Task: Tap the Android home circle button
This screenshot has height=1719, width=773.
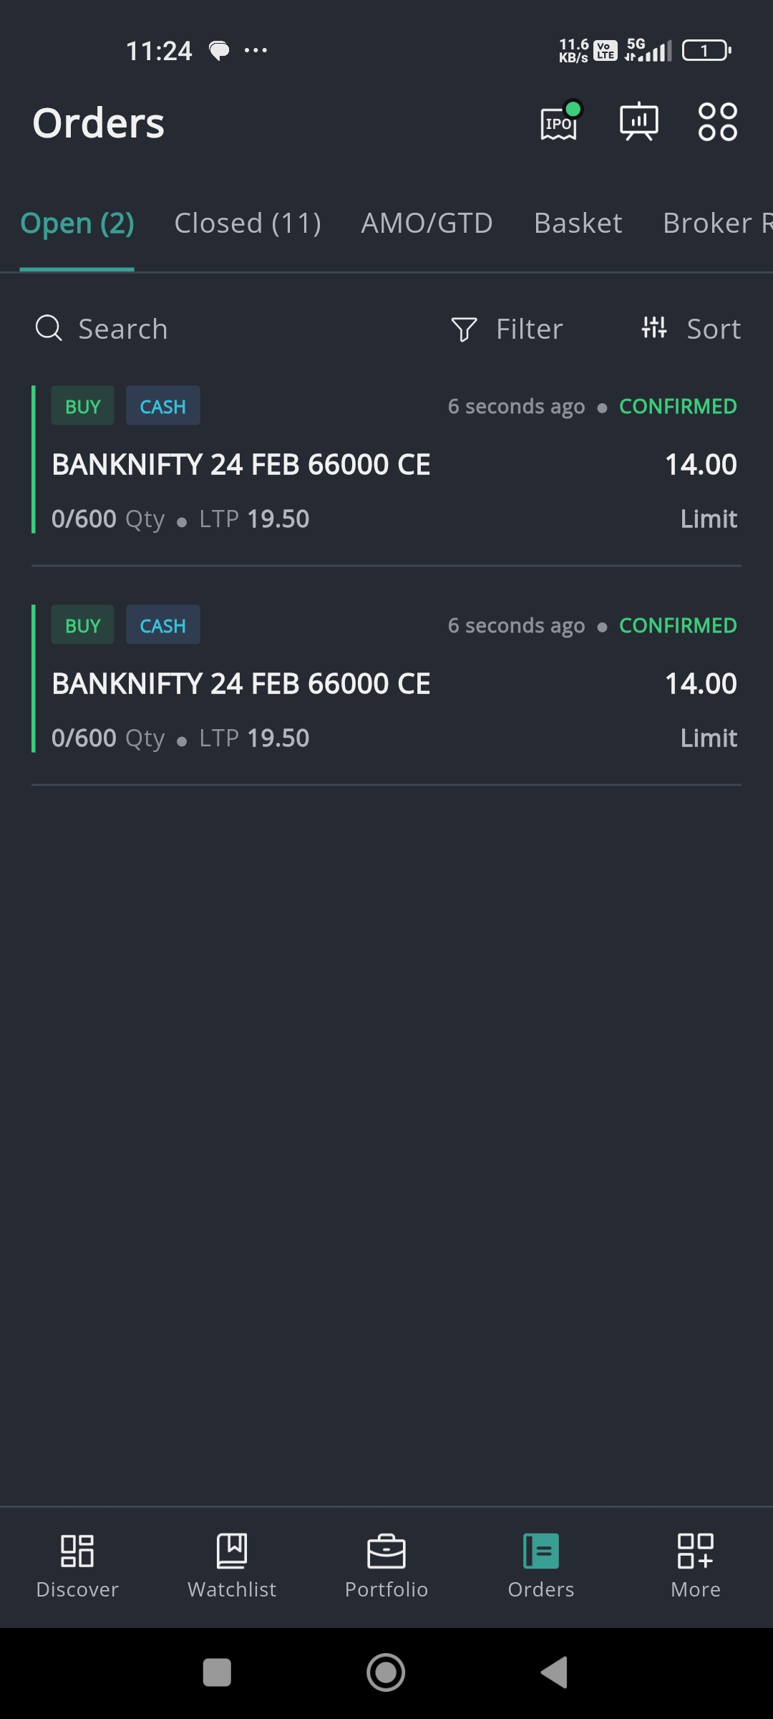Action: (x=386, y=1673)
